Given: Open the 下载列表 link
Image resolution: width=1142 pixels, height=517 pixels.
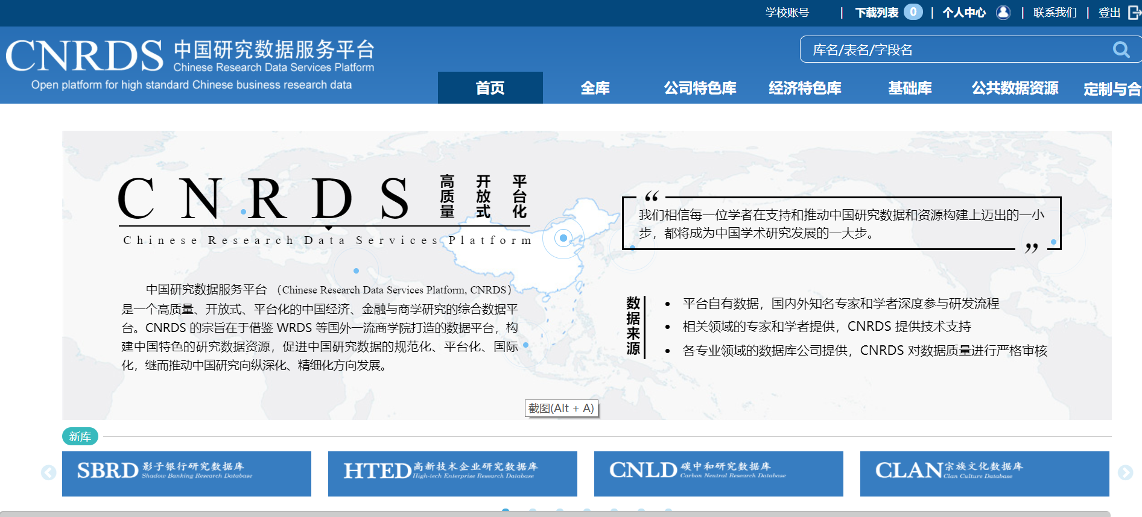Looking at the screenshot, I should (877, 13).
